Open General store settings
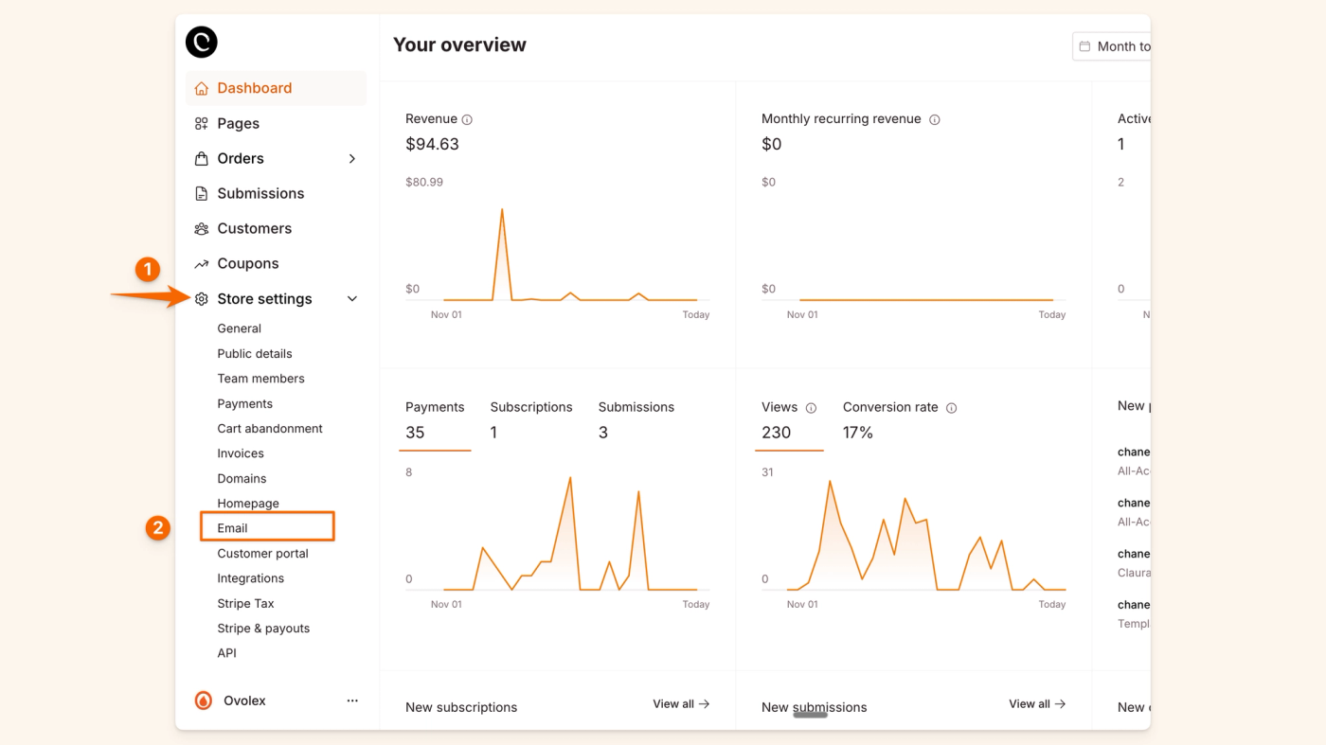The image size is (1326, 745). pos(239,328)
